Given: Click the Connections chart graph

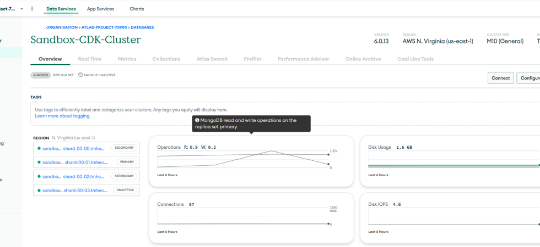Looking at the screenshot, I should [x=243, y=216].
